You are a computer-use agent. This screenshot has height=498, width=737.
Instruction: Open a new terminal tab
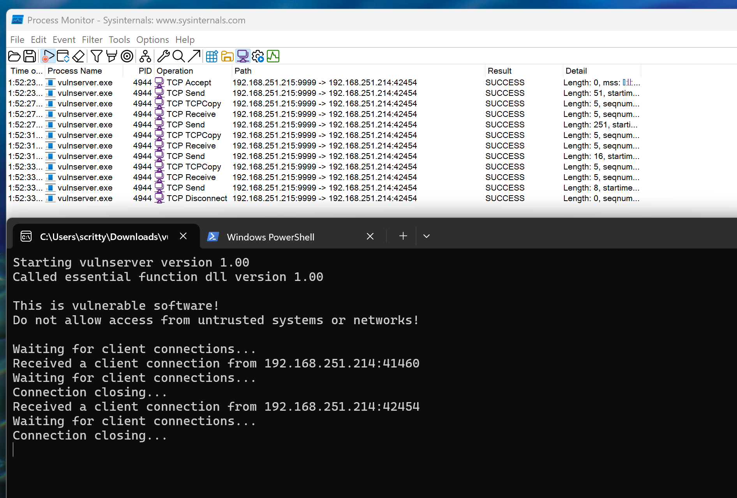(x=403, y=236)
